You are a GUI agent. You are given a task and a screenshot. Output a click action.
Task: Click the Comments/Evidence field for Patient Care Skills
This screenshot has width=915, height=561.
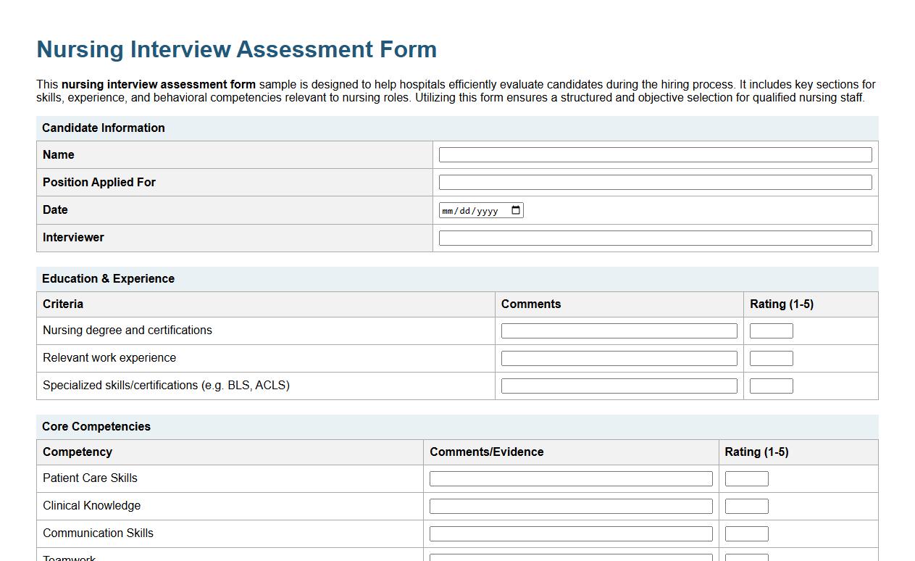pos(571,478)
